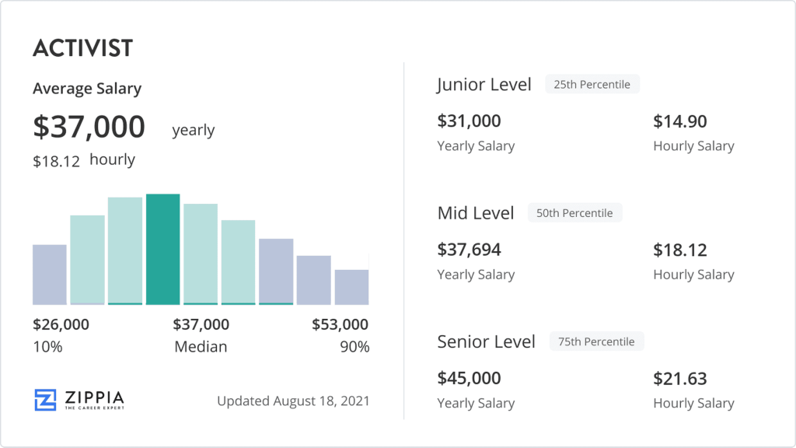The height and width of the screenshot is (448, 796).
Task: Click the 25th Percentile badge
Action: [592, 84]
